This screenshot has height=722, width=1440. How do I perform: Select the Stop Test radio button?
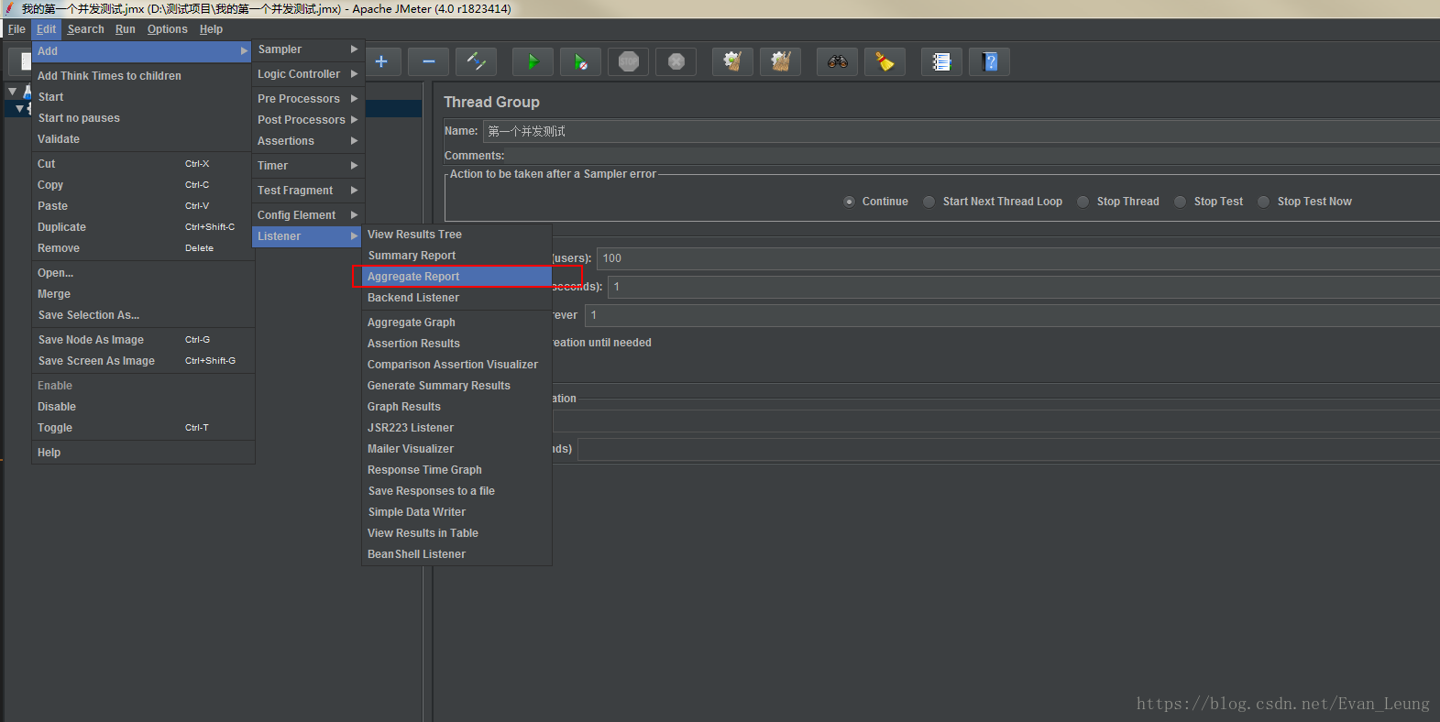click(x=1181, y=202)
